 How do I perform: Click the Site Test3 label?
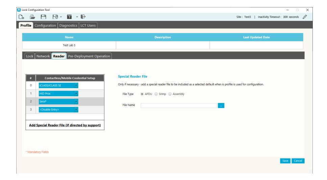pos(243,17)
